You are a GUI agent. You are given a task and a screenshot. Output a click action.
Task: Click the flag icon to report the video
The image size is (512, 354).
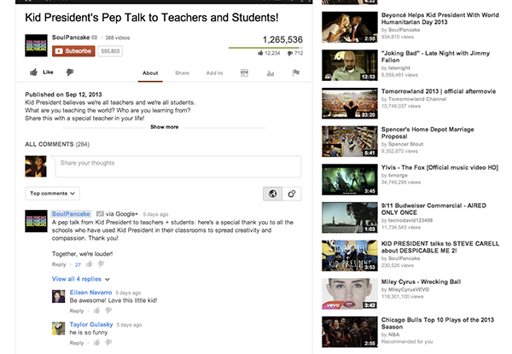pos(296,73)
